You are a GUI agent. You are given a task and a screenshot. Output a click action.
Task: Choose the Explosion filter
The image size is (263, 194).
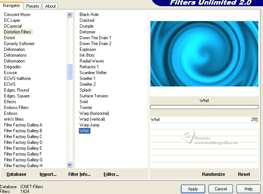click(x=88, y=49)
